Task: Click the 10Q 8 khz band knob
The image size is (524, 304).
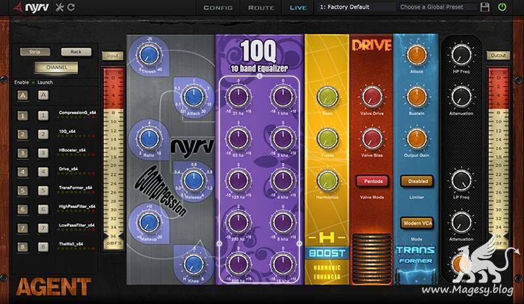Action: coord(283,222)
